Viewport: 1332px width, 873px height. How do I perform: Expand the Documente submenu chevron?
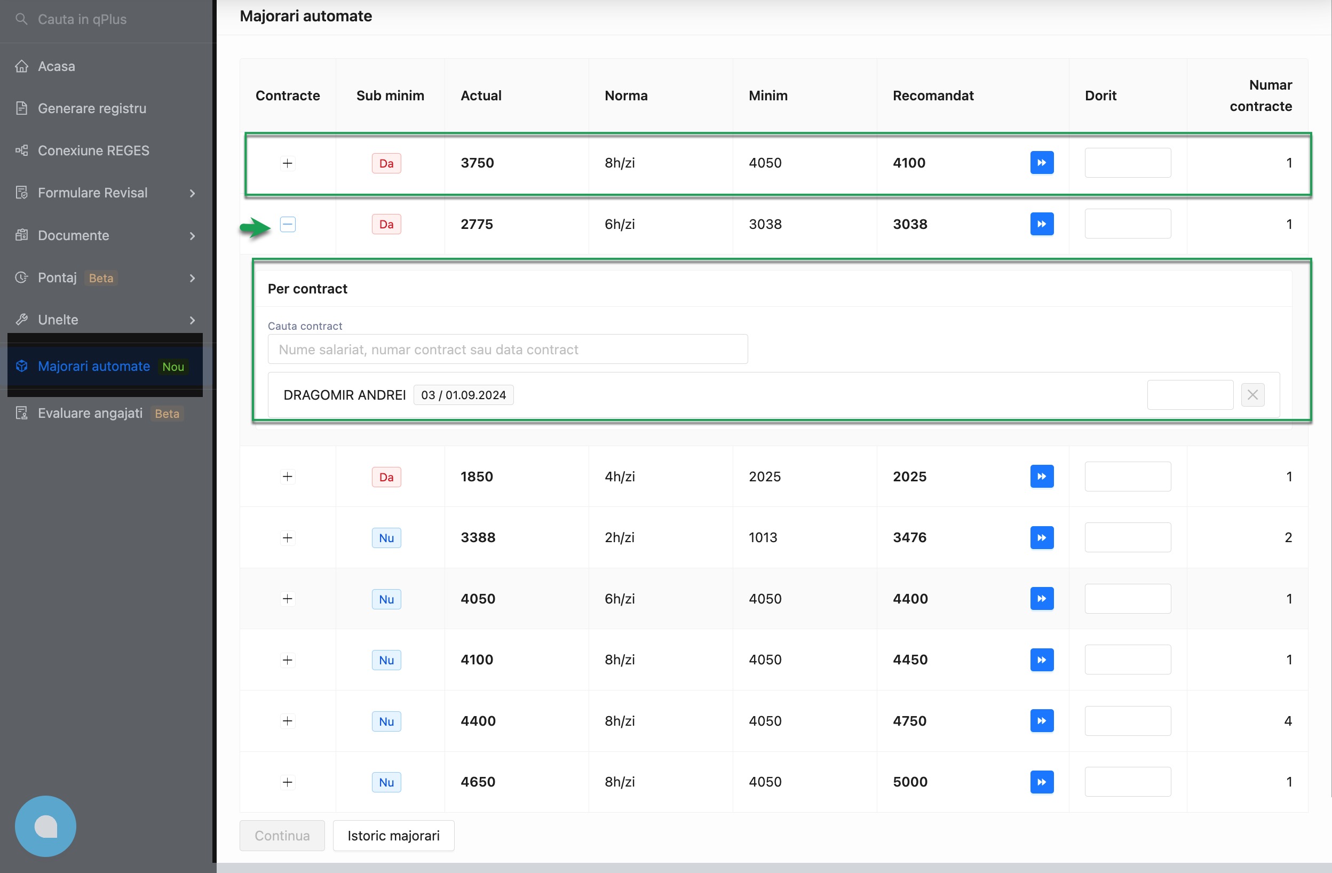193,236
